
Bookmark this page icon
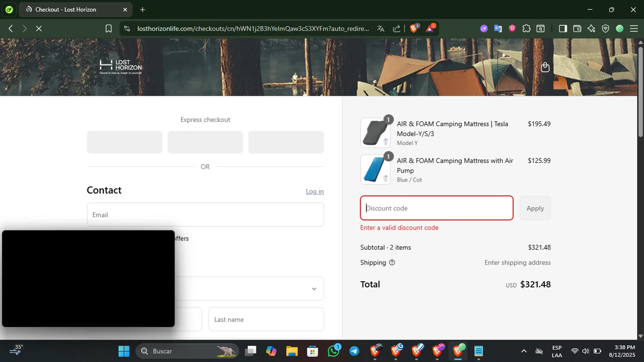pyautogui.click(x=109, y=28)
